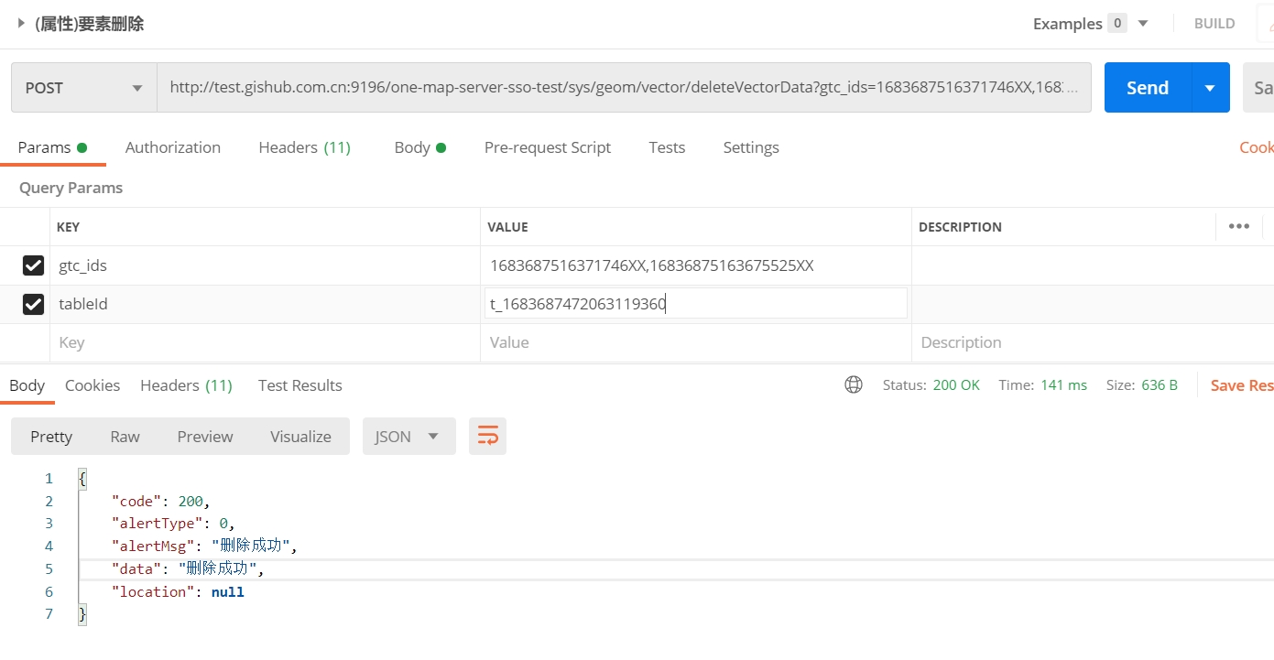Open the Examples dropdown
Image resolution: width=1274 pixels, height=660 pixels.
[x=1091, y=24]
